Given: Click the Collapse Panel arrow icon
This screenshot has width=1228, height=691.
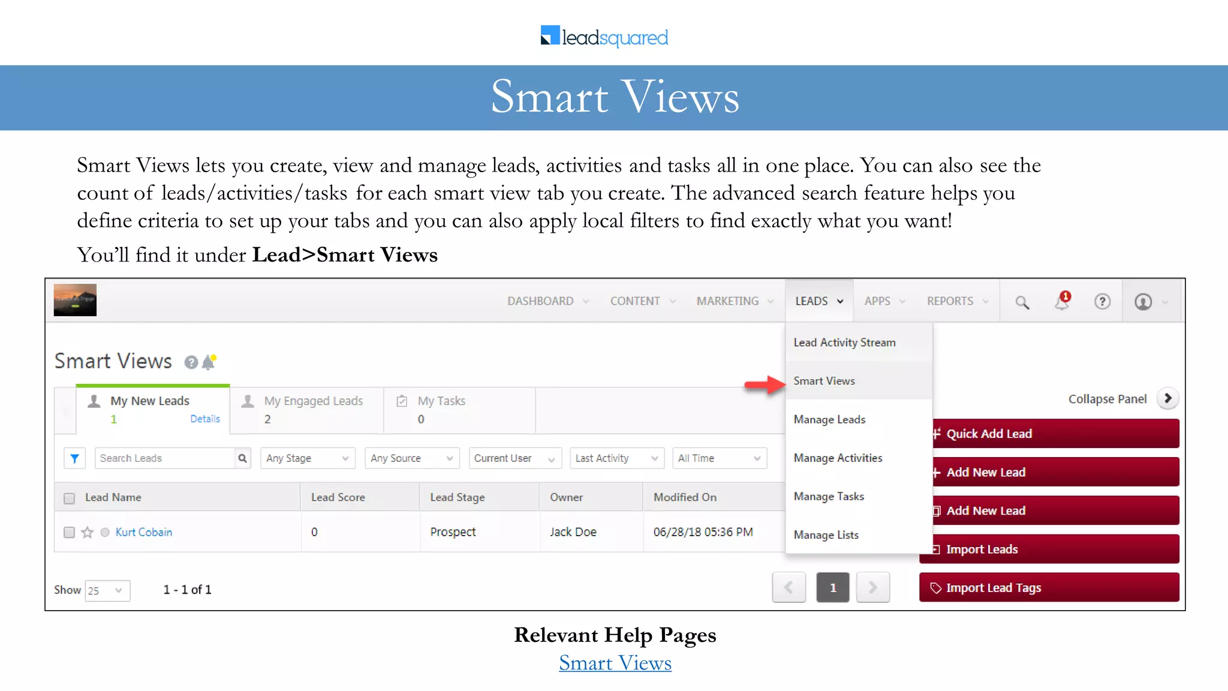Looking at the screenshot, I should (x=1167, y=398).
